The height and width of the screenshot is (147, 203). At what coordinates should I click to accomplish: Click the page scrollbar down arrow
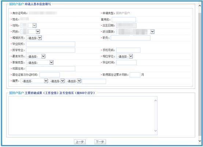200,141
